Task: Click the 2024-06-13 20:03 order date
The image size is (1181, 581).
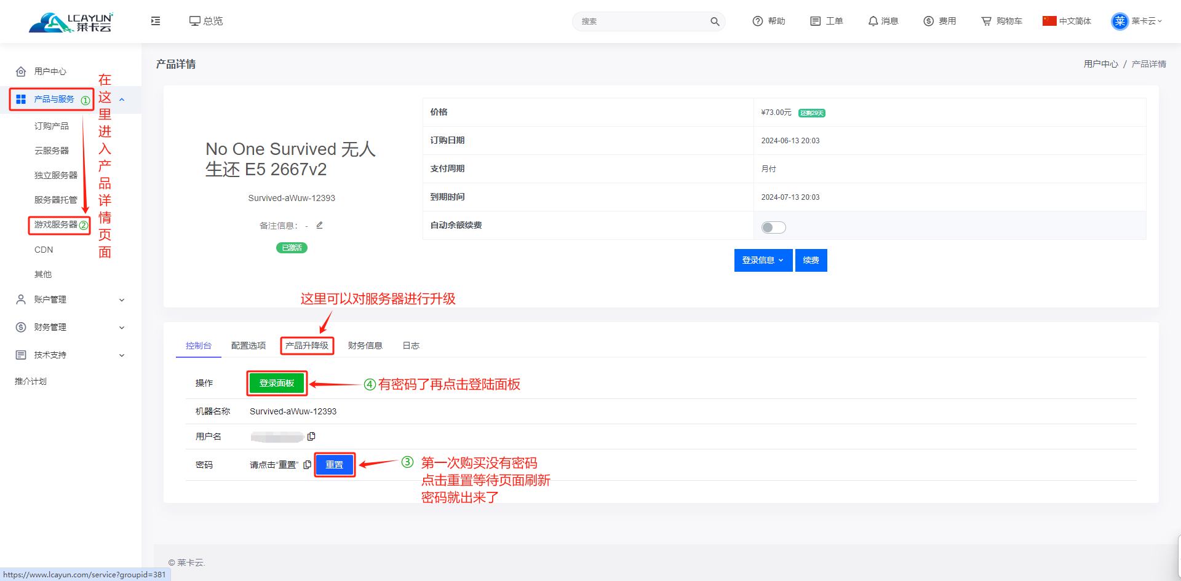Action: click(x=790, y=141)
